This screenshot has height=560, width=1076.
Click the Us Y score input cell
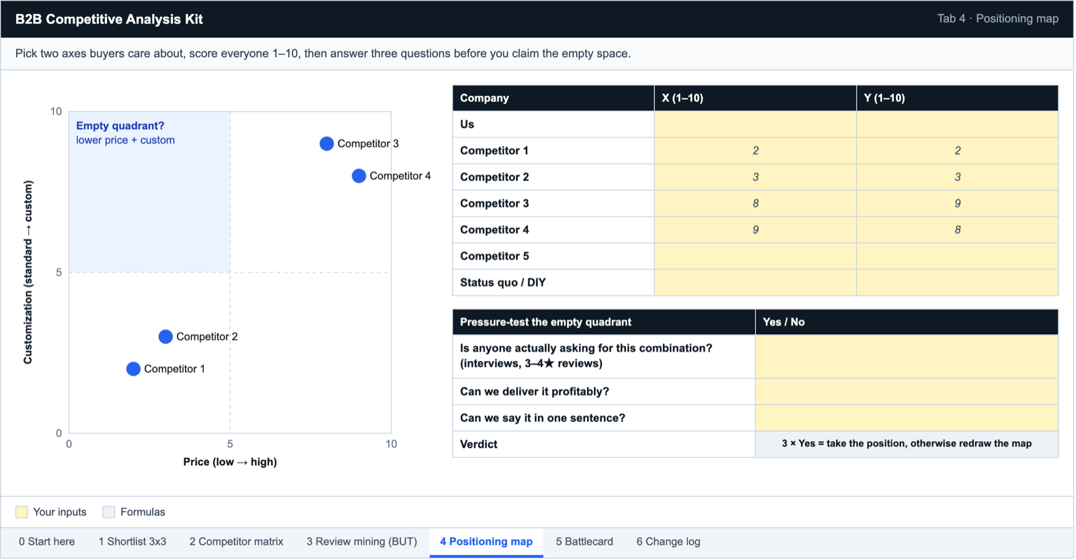click(958, 124)
